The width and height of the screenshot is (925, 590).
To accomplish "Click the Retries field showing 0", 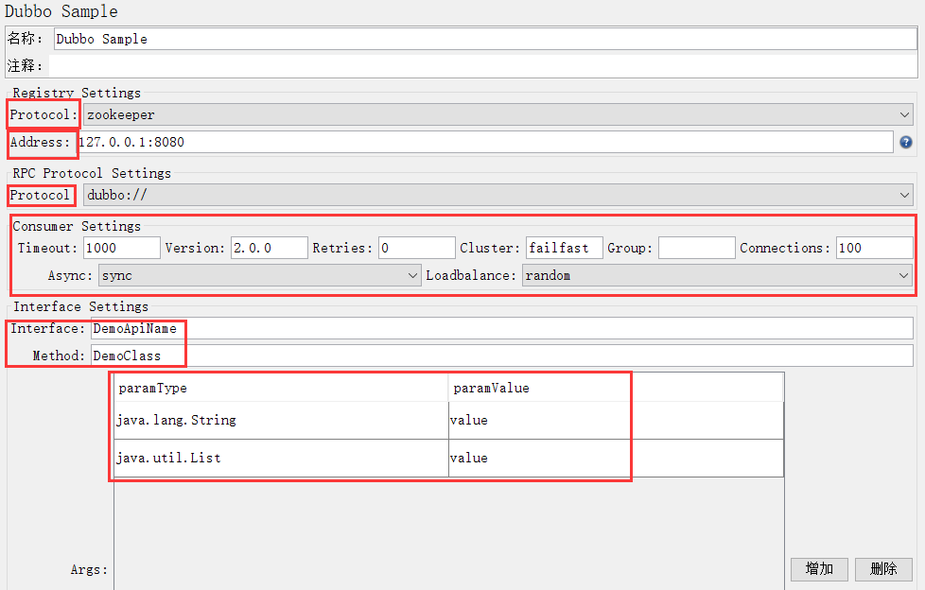I will click(416, 248).
